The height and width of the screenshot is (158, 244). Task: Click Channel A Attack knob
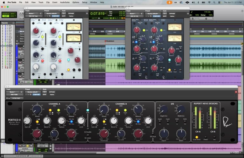(37, 109)
